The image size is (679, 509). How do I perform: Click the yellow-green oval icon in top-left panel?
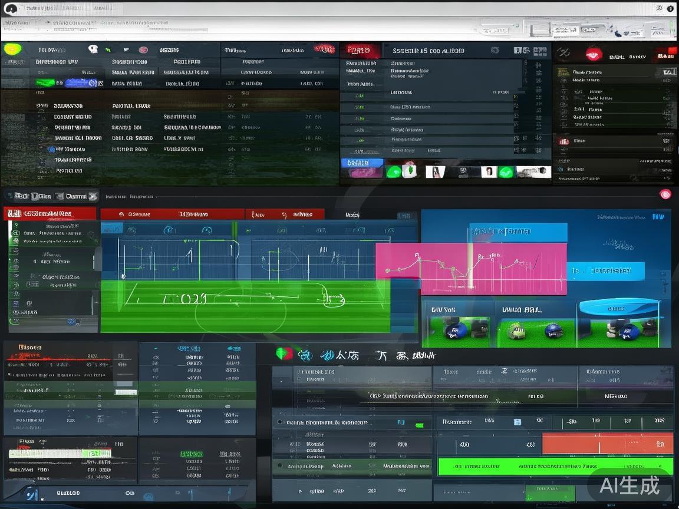pos(11,49)
